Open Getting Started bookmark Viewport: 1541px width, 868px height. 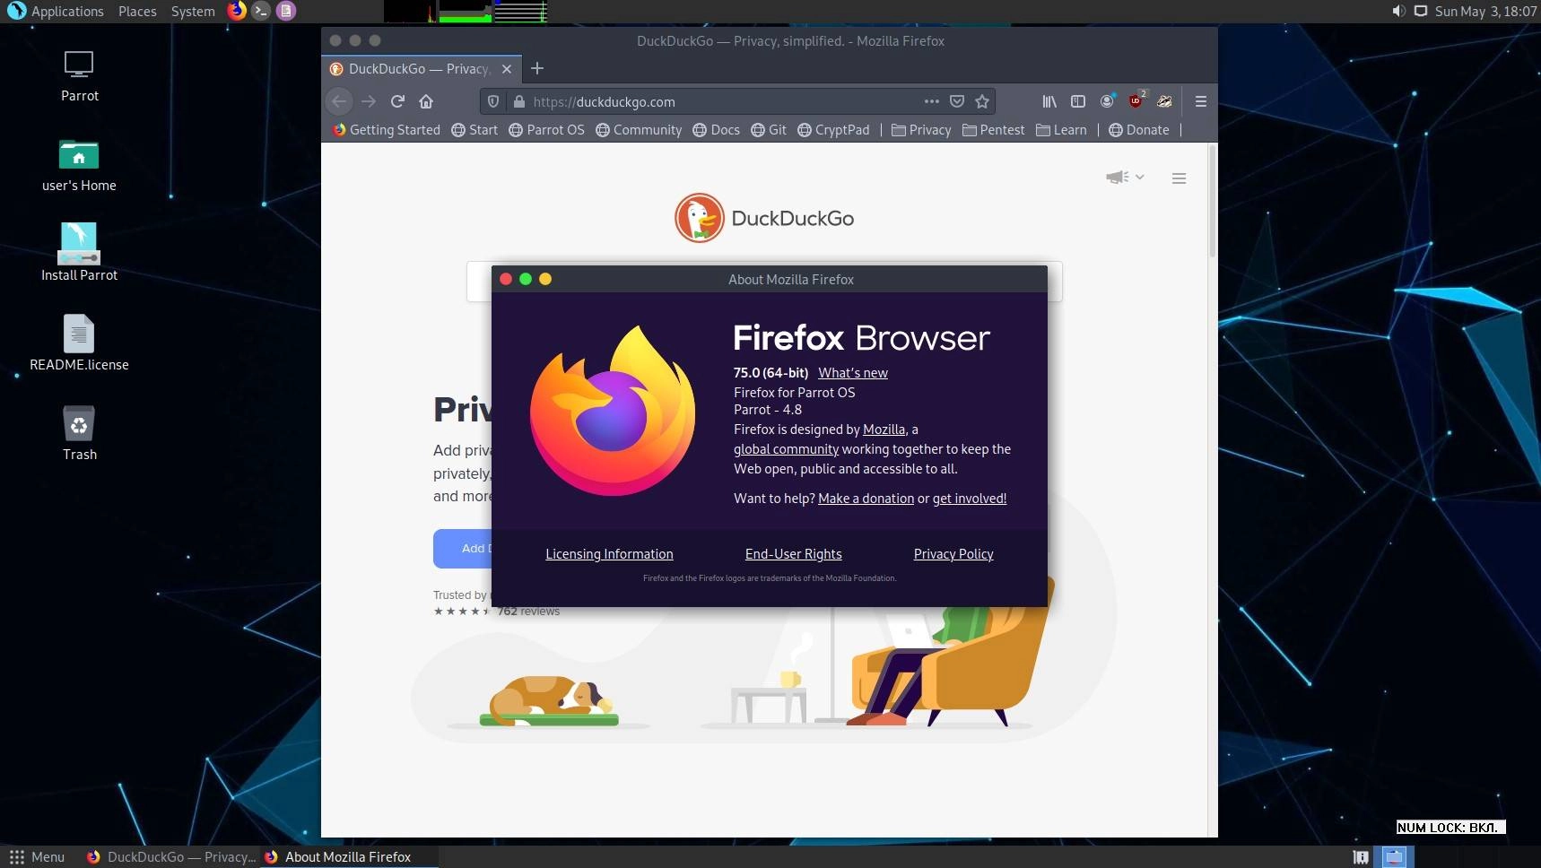point(386,129)
